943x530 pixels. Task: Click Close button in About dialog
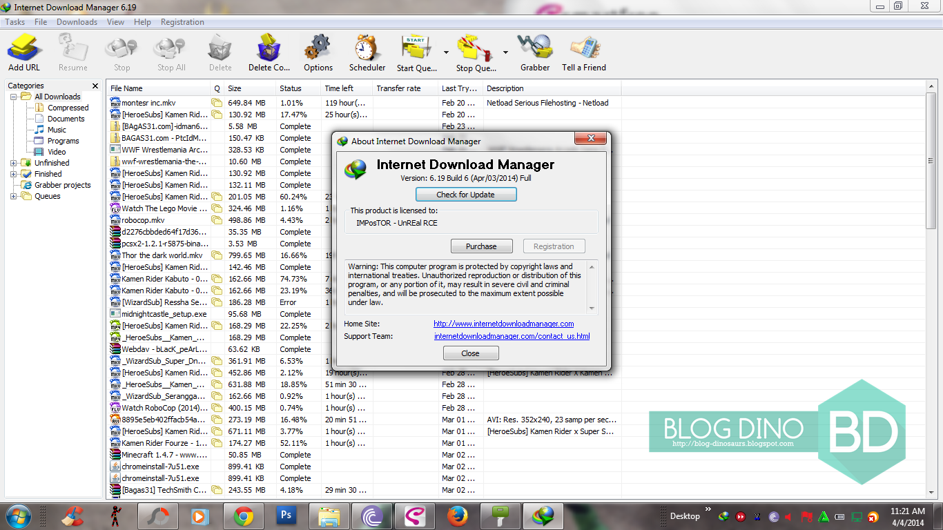pos(470,353)
